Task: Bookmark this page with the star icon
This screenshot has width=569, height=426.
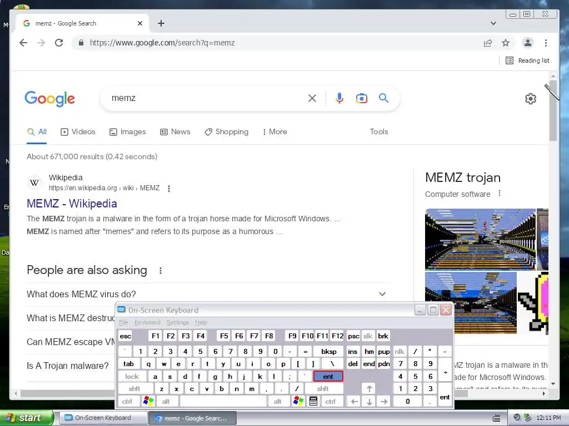Action: point(506,43)
